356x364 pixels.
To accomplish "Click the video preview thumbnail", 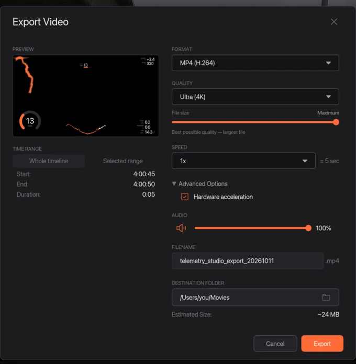I will pyautogui.click(x=86, y=96).
